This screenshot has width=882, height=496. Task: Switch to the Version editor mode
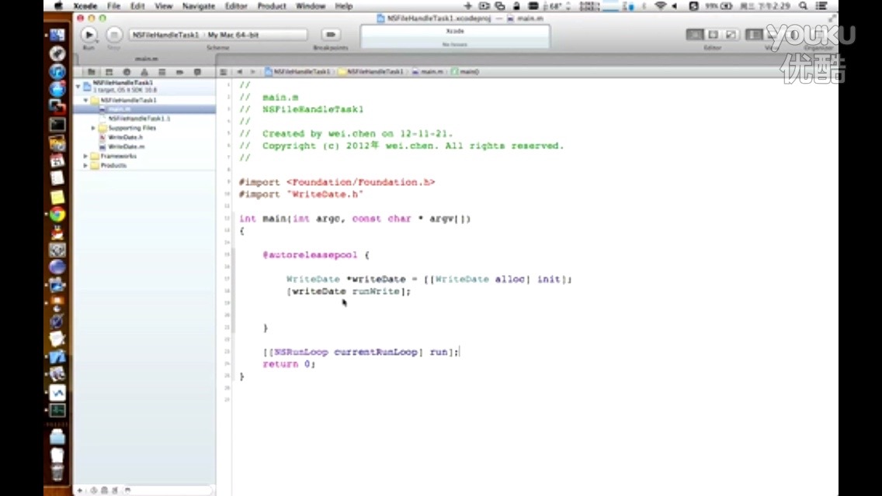click(x=731, y=35)
